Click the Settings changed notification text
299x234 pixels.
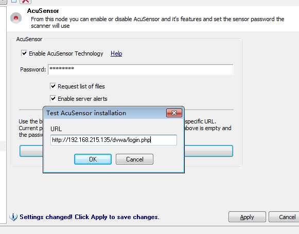90,217
